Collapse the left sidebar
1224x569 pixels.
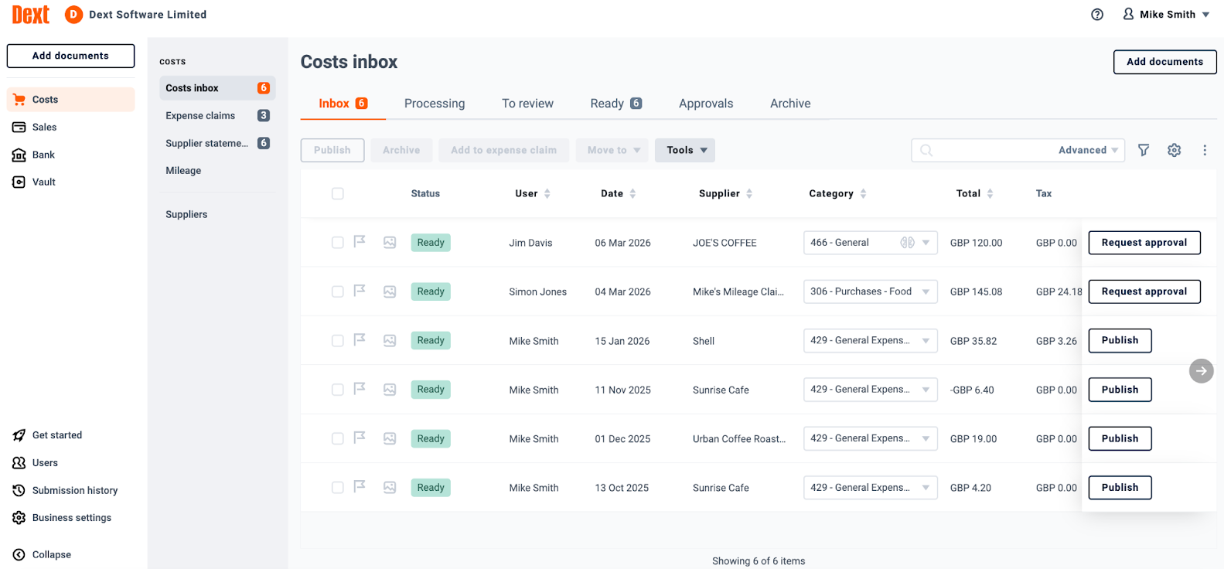pos(42,554)
